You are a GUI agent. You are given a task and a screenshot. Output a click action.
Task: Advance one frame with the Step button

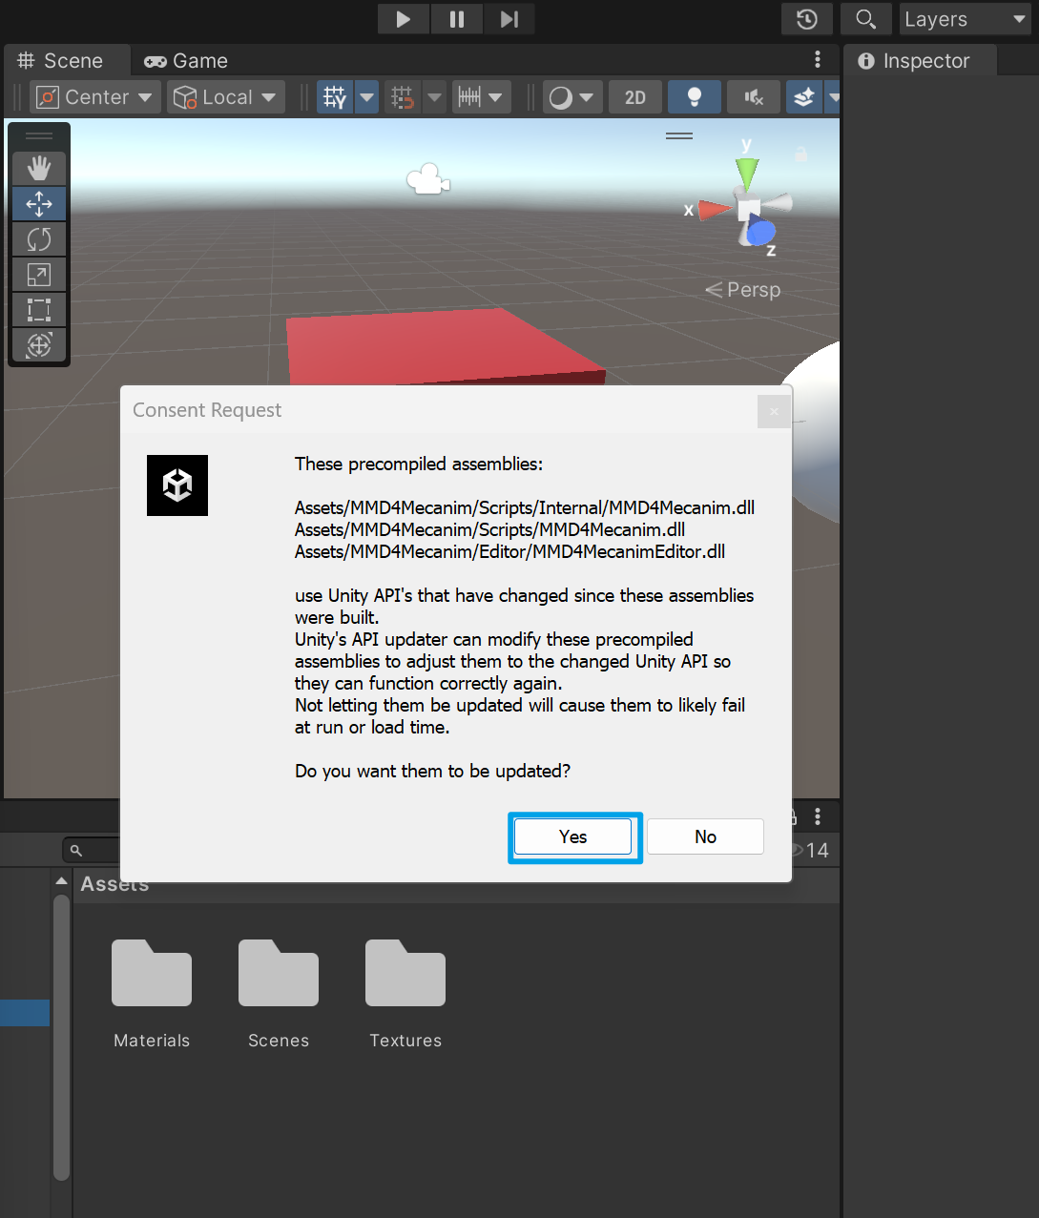(509, 19)
